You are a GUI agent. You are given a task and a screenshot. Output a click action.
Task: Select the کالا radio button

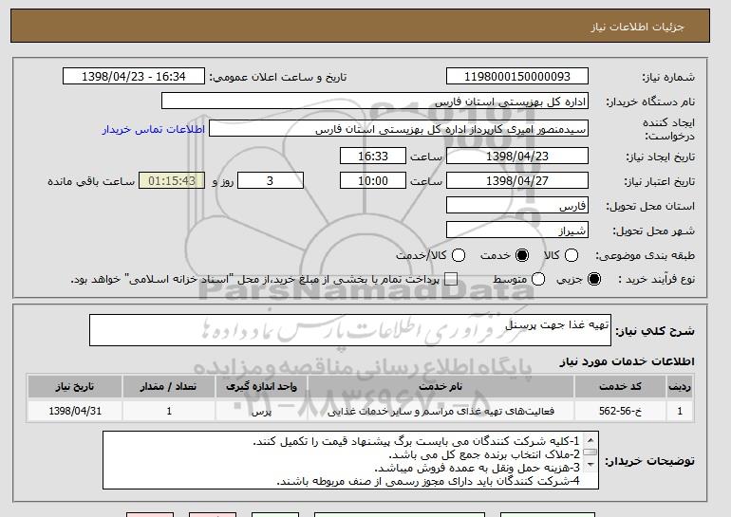click(572, 255)
